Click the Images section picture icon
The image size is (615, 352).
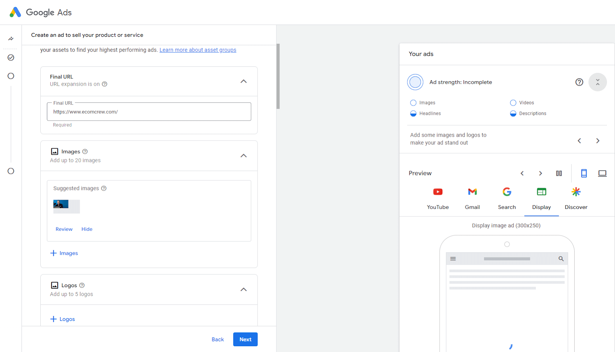click(55, 152)
